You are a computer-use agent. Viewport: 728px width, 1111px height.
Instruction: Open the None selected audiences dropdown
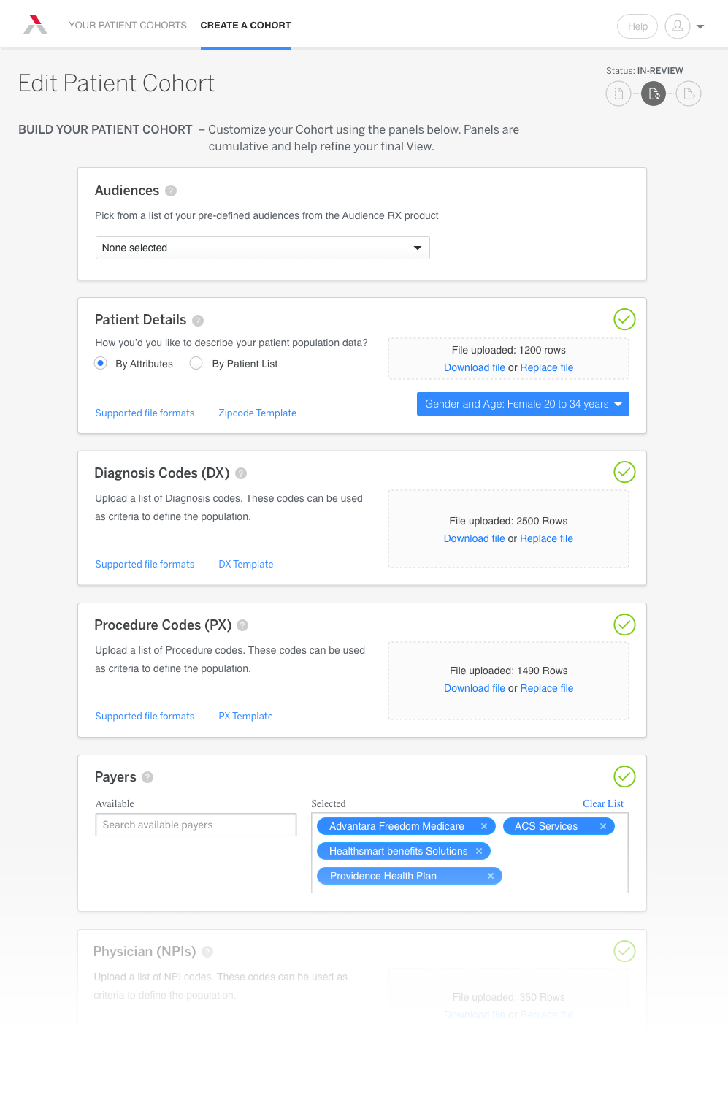263,248
